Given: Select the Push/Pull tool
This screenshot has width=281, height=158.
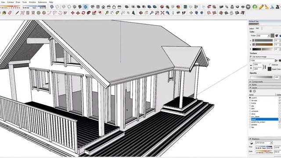Looking at the screenshot, I should pos(78,13).
